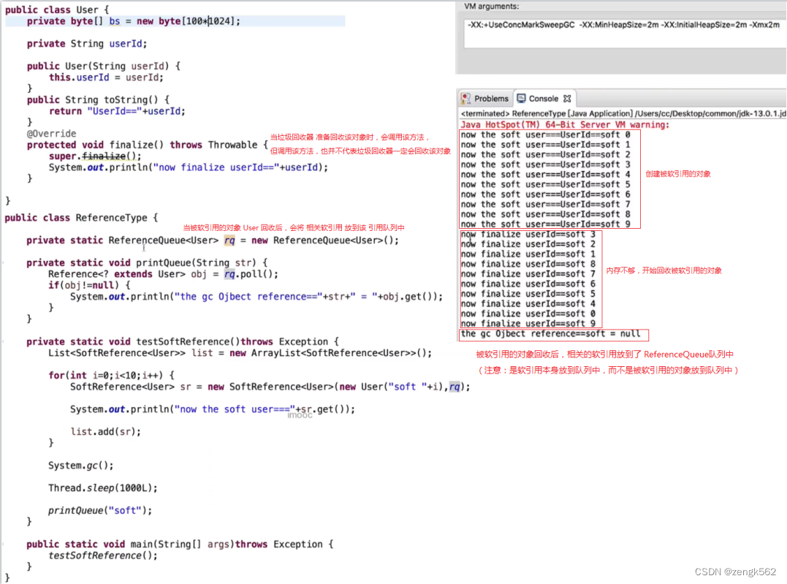Click 'the gc Ojbect reference==soft = null' line

coord(550,333)
